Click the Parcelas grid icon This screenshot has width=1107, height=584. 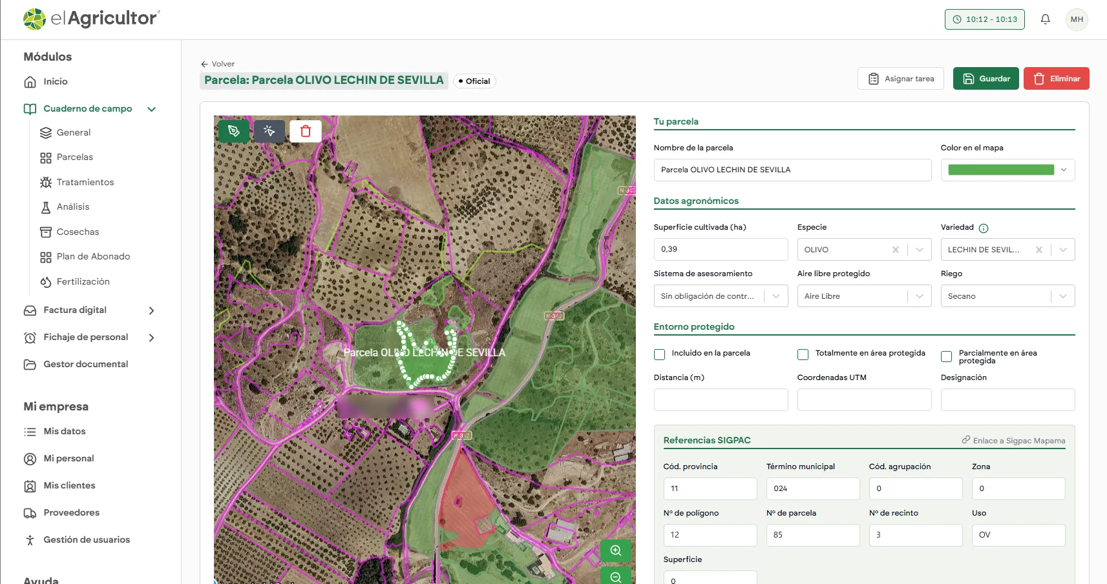pyautogui.click(x=46, y=157)
